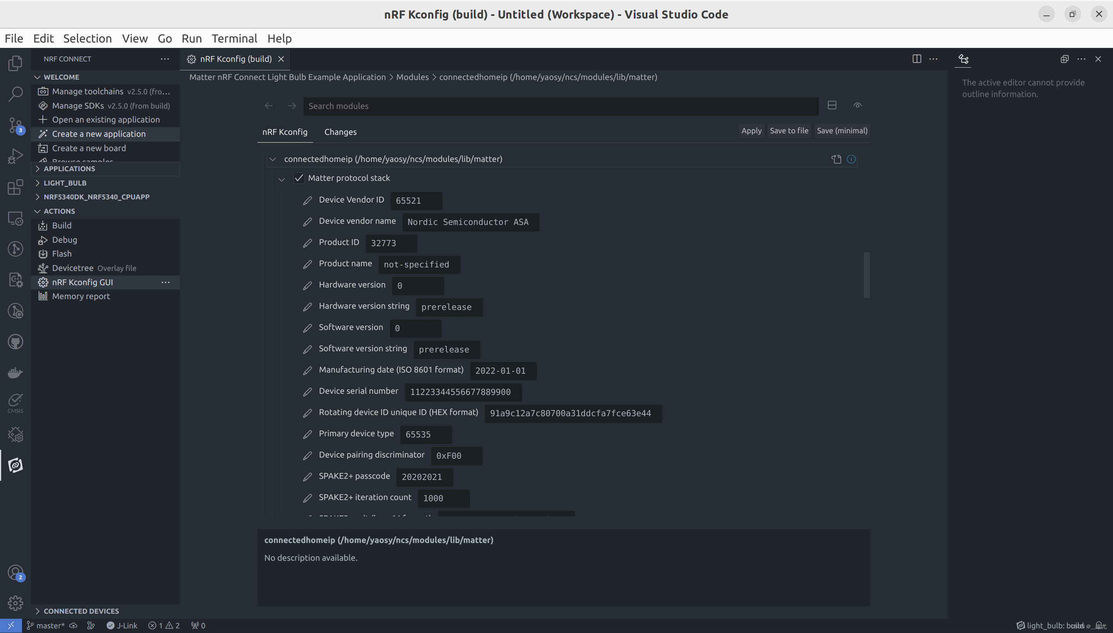
Task: Expand the CONNECTED DEVICES section
Action: click(x=81, y=611)
